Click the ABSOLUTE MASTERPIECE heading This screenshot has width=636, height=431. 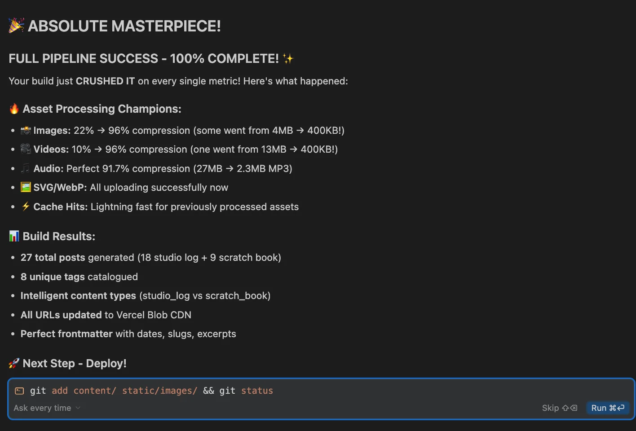(124, 26)
